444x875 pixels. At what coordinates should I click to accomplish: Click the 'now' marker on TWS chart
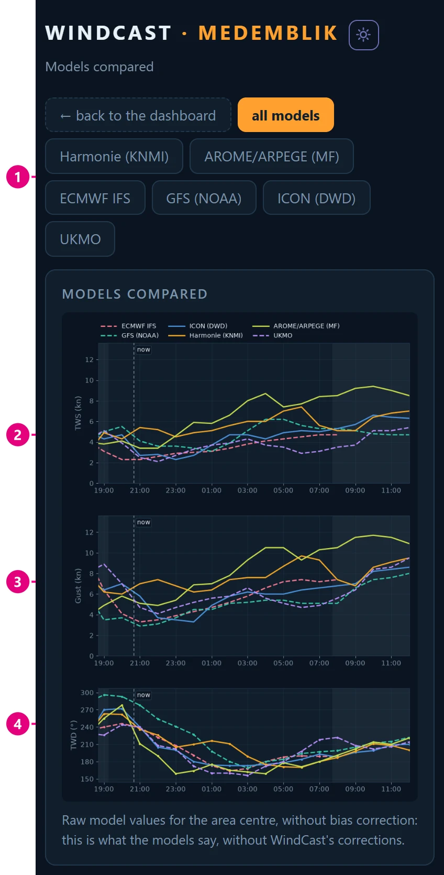143,349
